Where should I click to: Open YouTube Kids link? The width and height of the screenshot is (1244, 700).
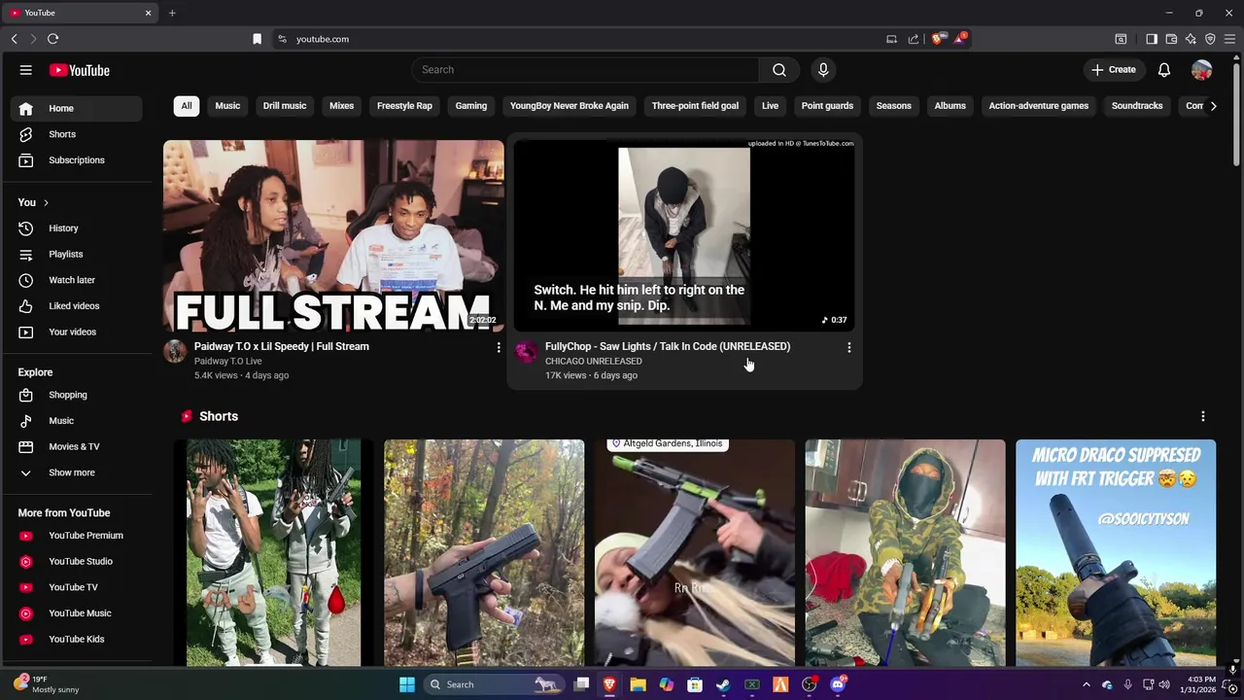click(x=77, y=639)
